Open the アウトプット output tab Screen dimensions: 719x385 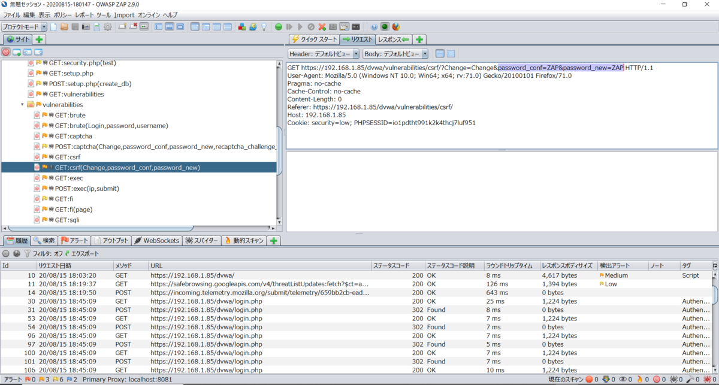(x=112, y=241)
